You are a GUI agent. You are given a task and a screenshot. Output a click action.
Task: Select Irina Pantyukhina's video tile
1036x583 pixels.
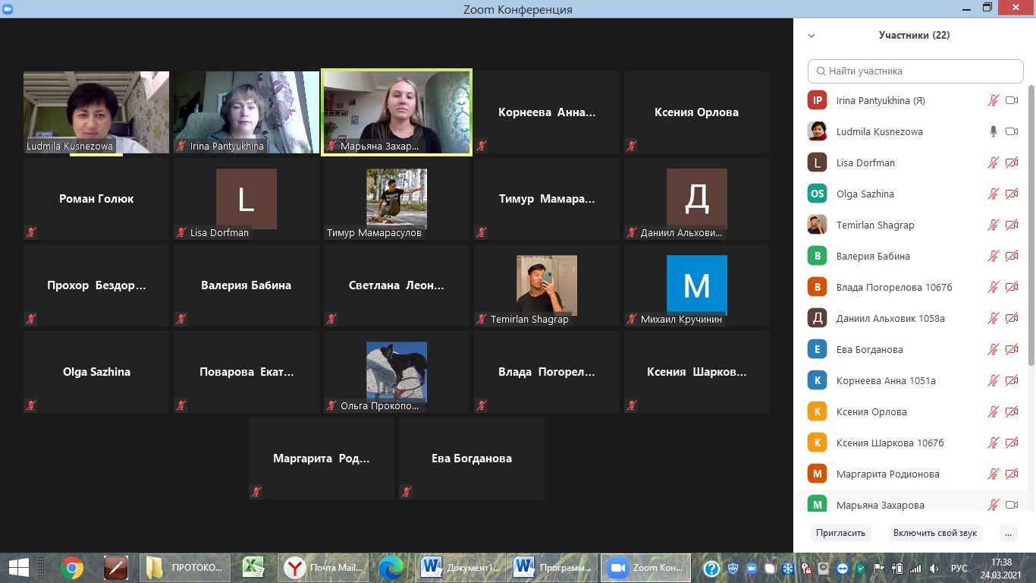[246, 112]
